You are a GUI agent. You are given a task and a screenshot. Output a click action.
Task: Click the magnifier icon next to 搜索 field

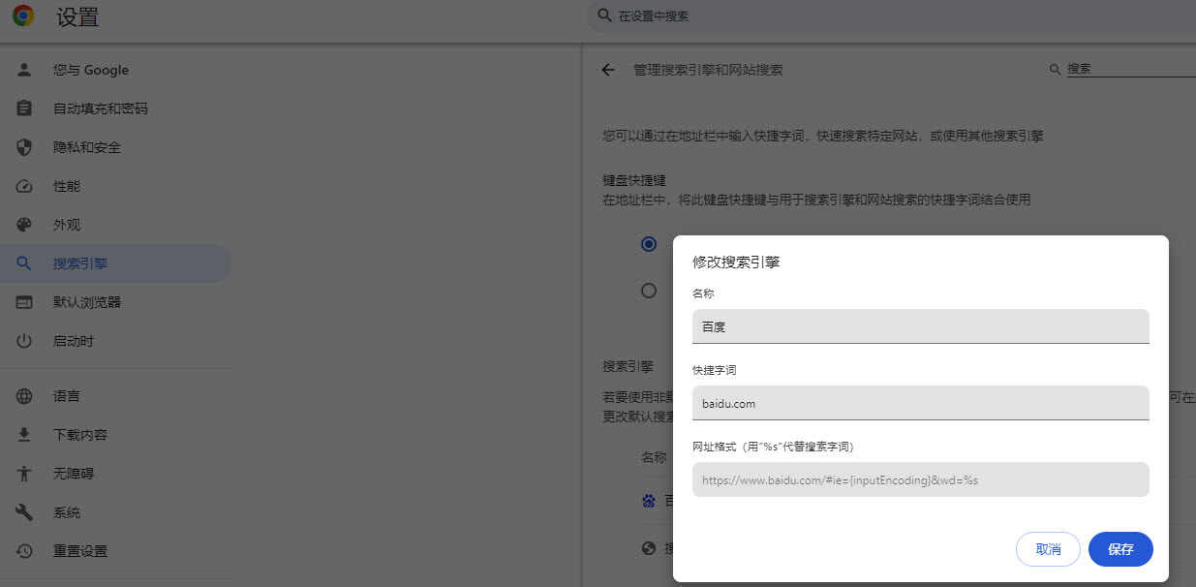point(1056,70)
